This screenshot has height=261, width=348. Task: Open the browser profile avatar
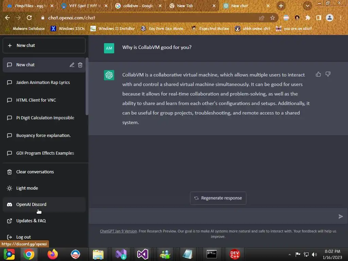tap(330, 18)
